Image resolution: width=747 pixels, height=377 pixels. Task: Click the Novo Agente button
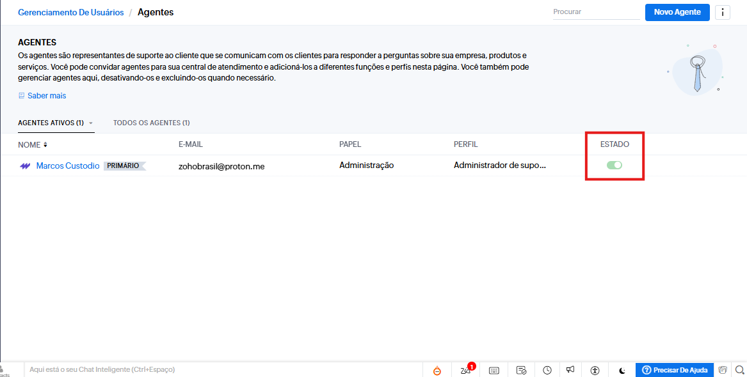point(677,12)
